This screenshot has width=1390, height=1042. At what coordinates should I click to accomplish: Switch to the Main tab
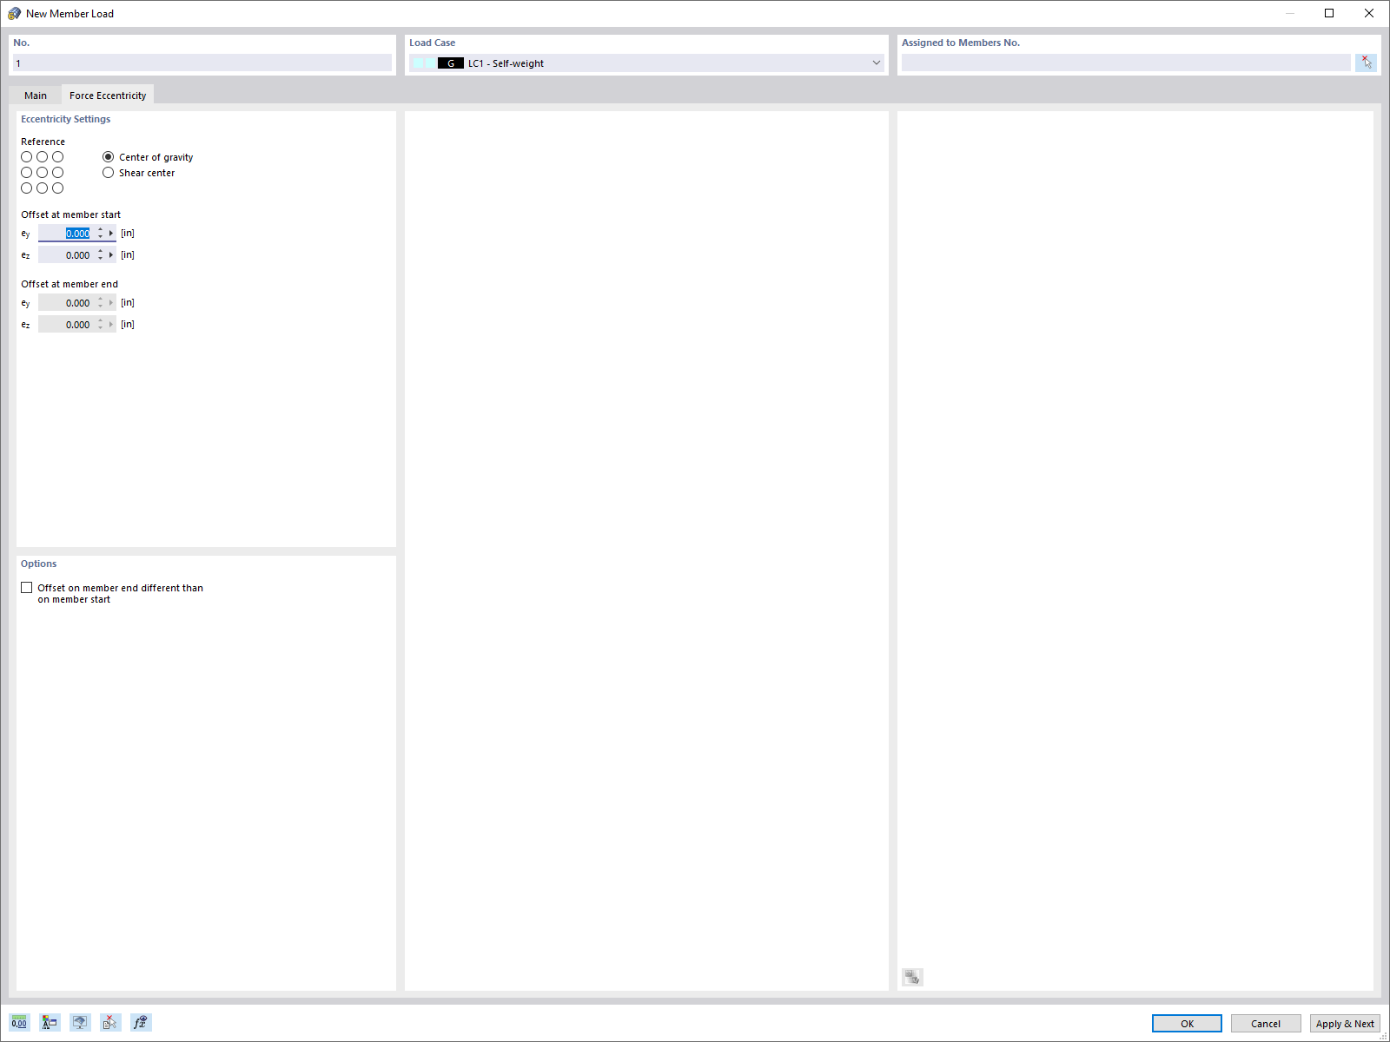pyautogui.click(x=35, y=95)
